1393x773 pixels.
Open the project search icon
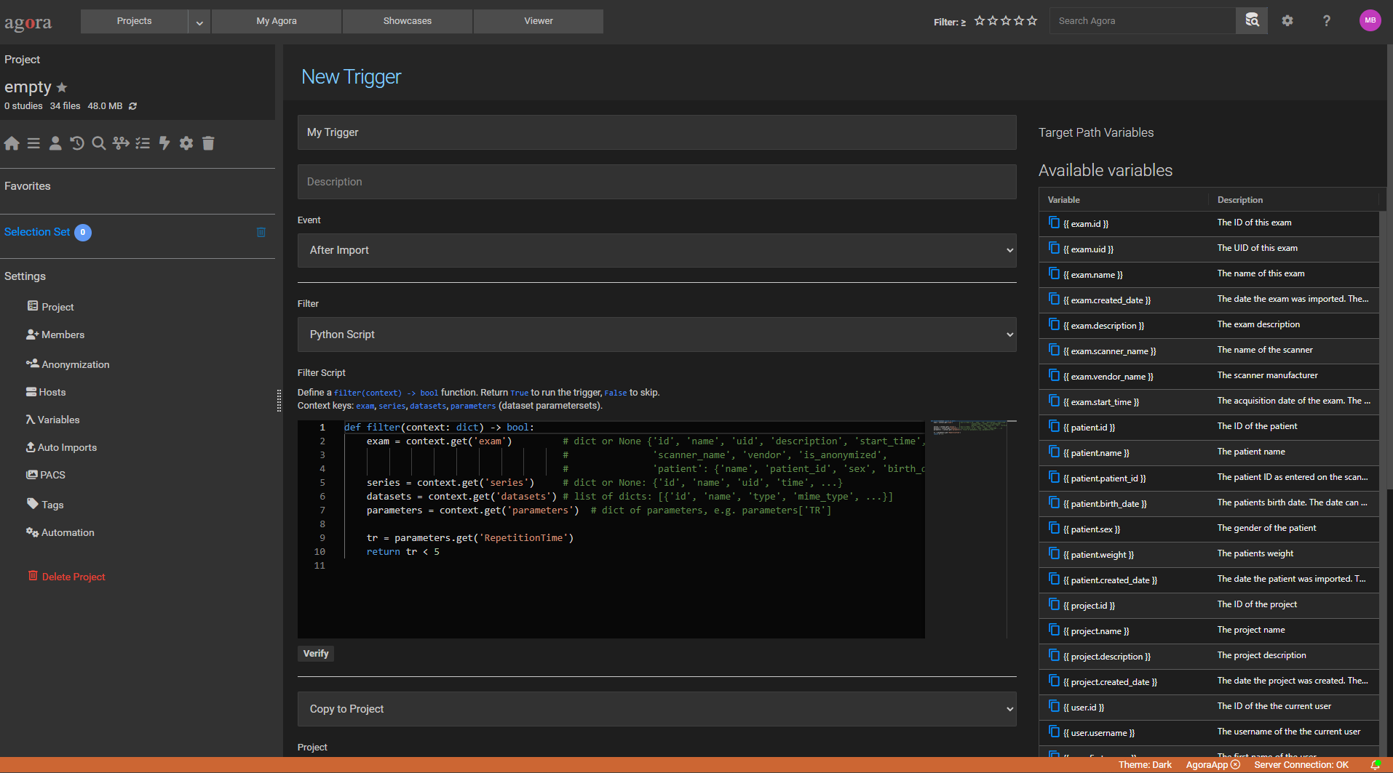point(99,143)
